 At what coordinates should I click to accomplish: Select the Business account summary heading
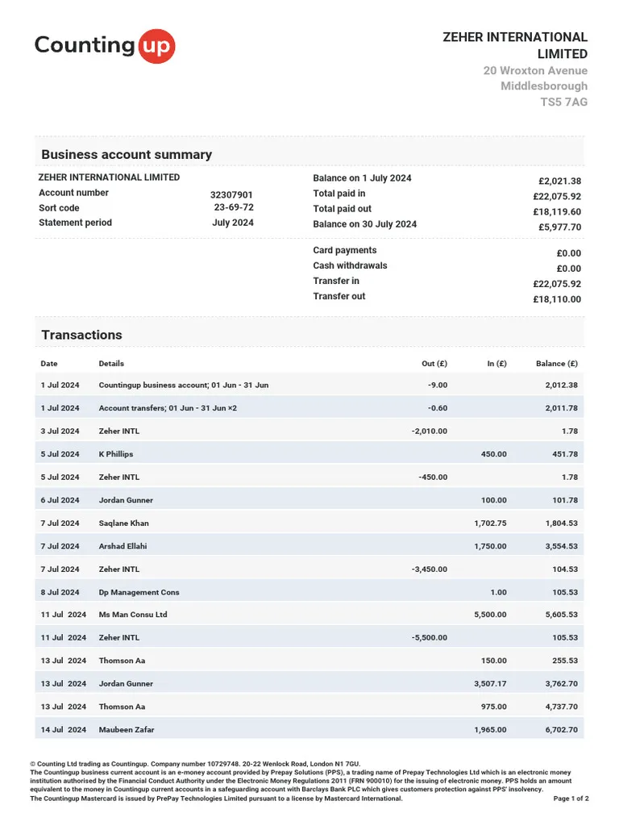pyautogui.click(x=127, y=155)
